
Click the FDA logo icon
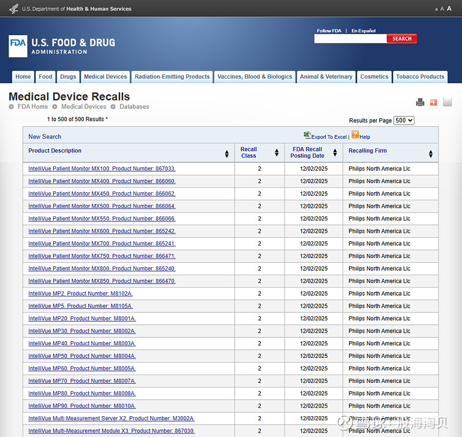[18, 46]
